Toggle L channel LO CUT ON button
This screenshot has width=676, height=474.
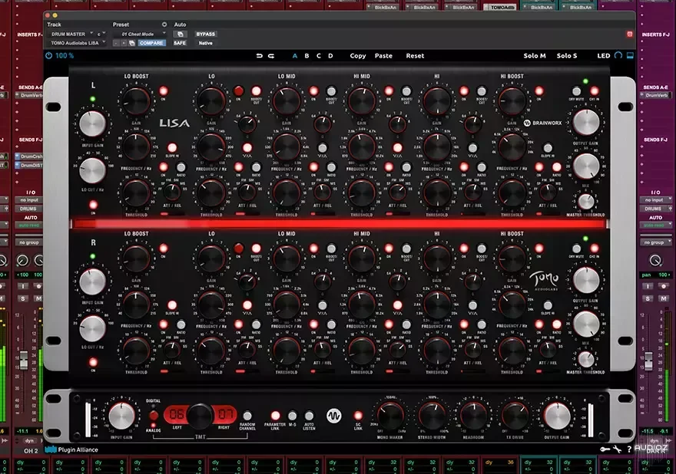click(93, 205)
